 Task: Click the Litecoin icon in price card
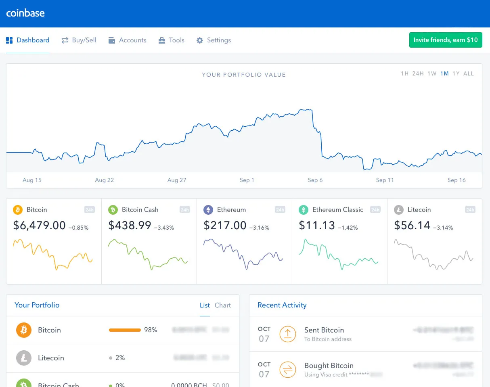click(399, 210)
